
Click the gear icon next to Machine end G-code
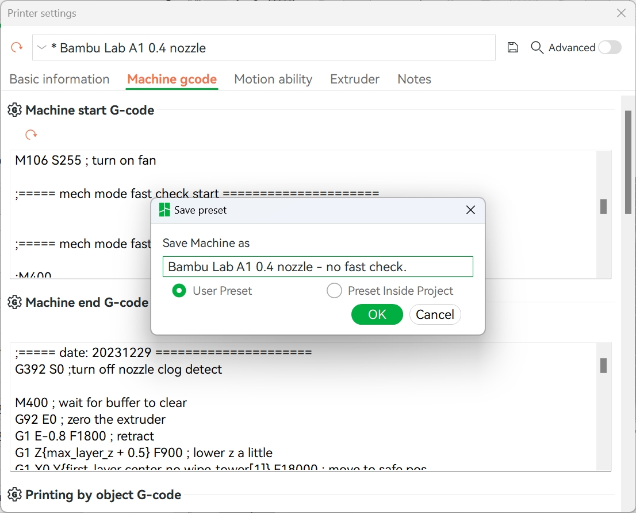coord(14,303)
